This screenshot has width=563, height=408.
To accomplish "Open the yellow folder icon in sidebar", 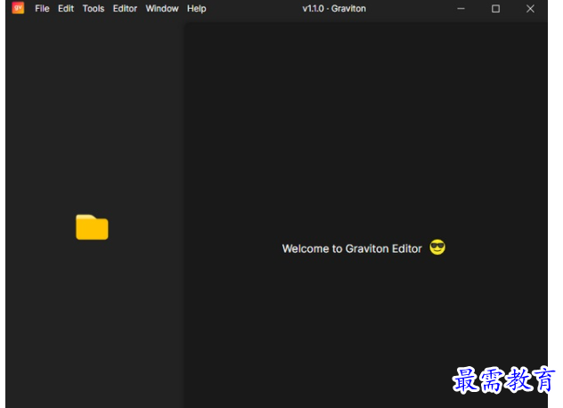I will (92, 227).
